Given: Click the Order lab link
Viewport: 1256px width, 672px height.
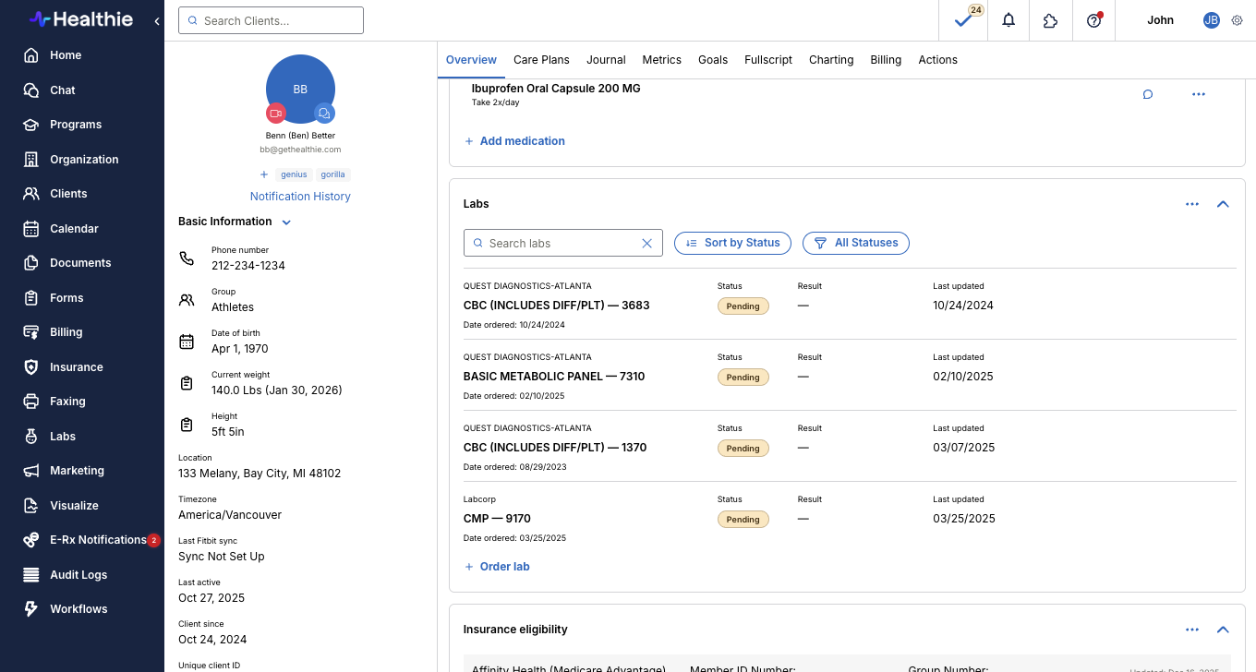Looking at the screenshot, I should [504, 567].
